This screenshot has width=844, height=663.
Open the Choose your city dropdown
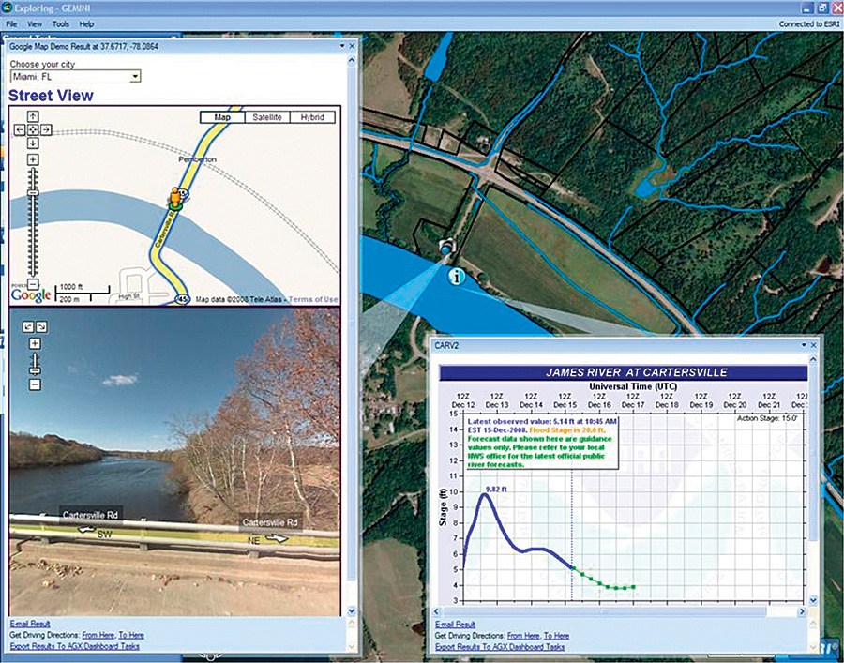point(75,76)
